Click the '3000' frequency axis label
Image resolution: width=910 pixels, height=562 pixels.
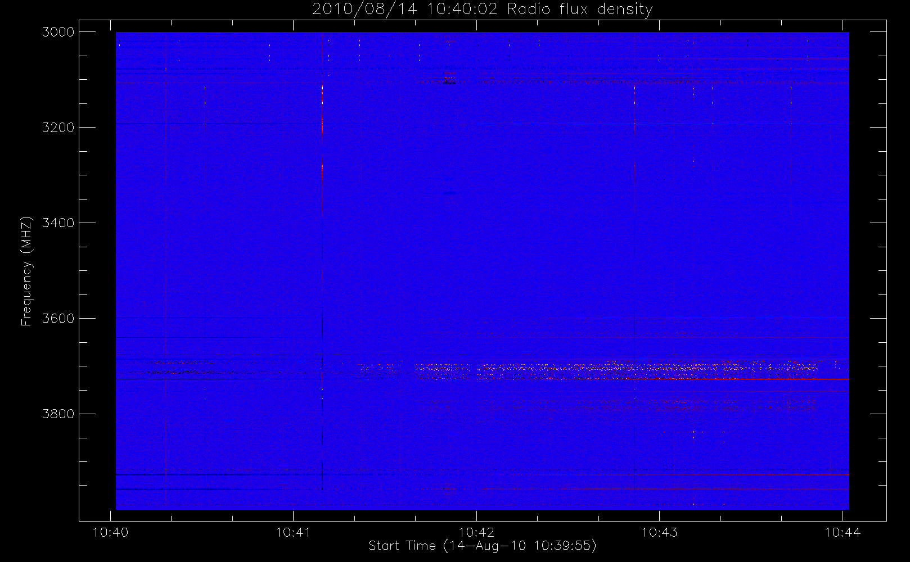tap(58, 32)
